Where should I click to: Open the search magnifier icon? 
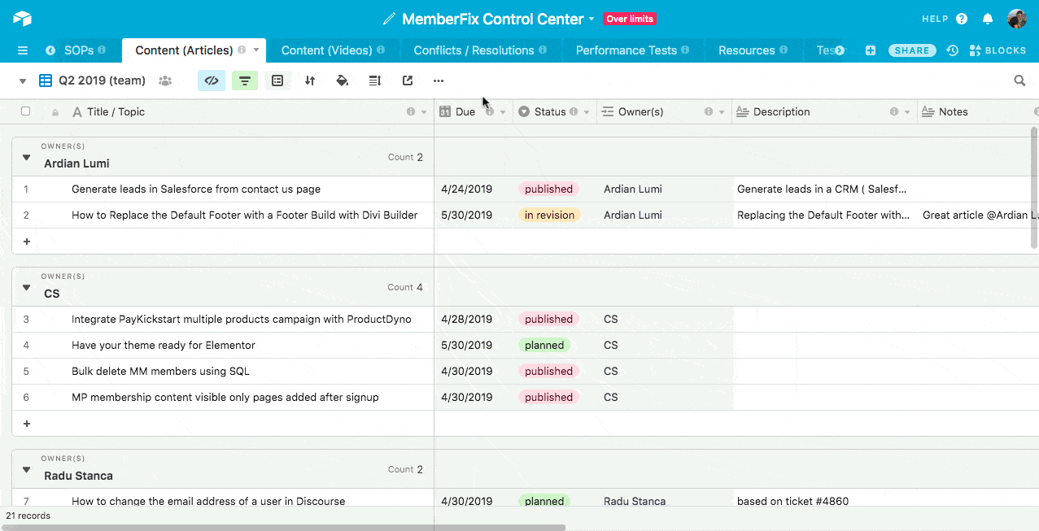(1019, 81)
